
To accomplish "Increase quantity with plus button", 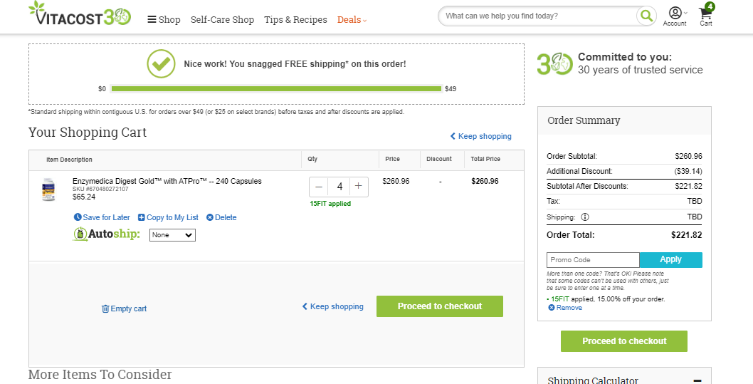I will point(358,187).
